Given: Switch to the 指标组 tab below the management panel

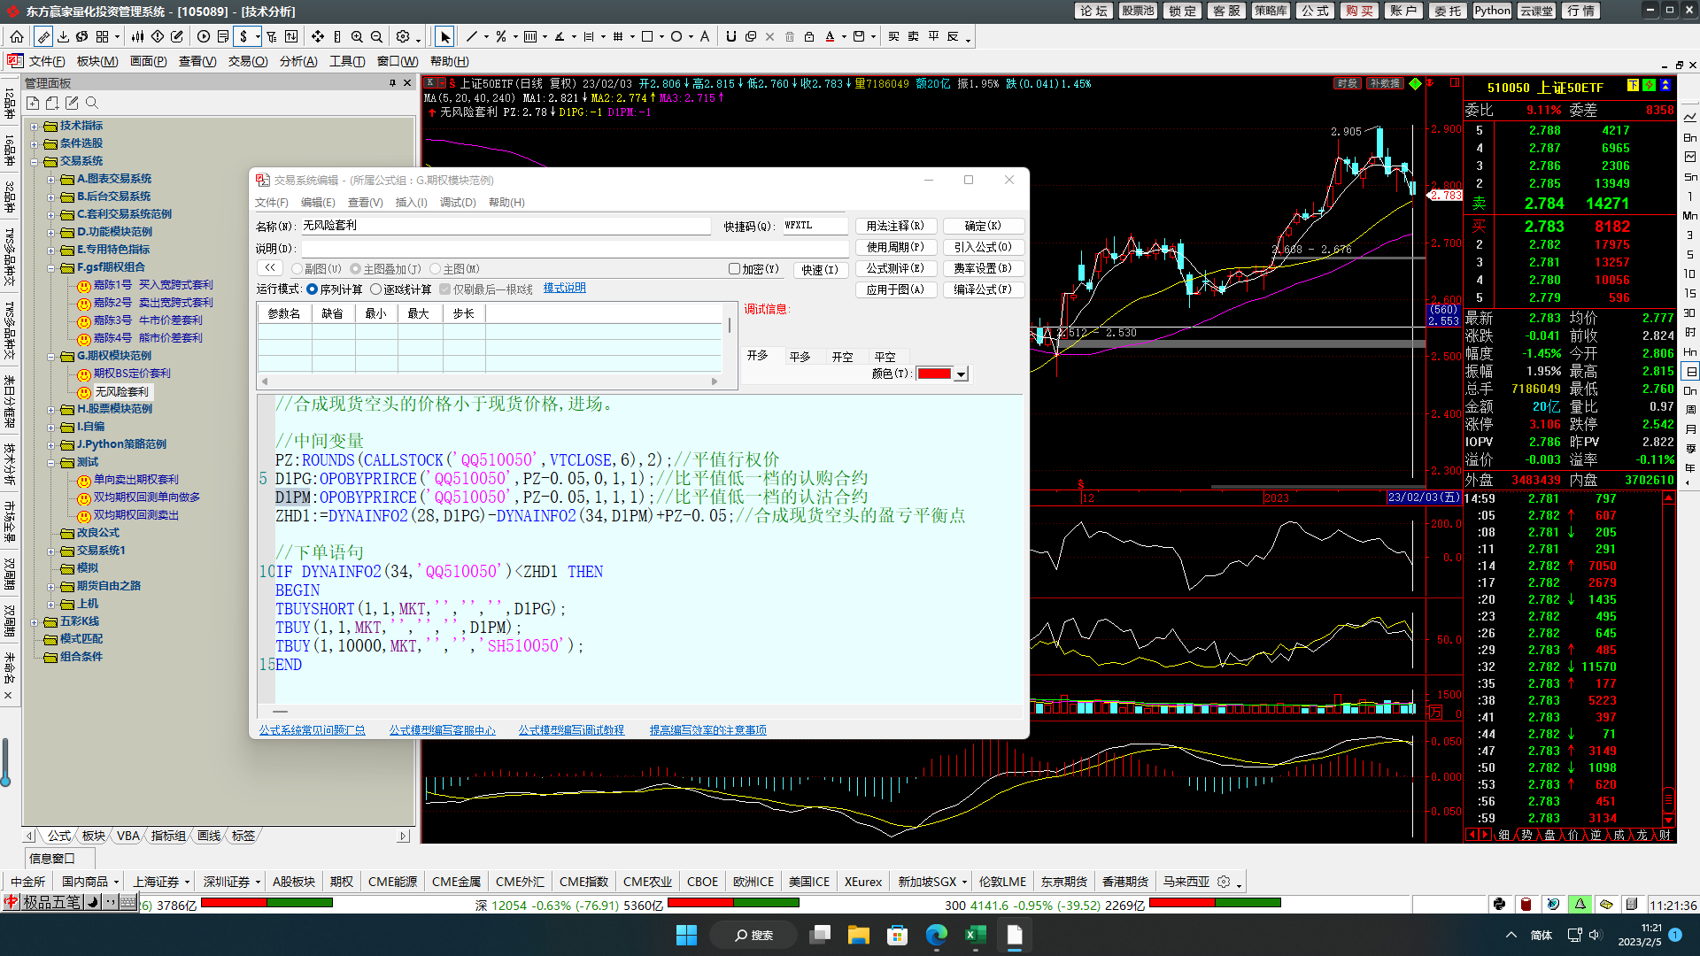Looking at the screenshot, I should (x=168, y=836).
